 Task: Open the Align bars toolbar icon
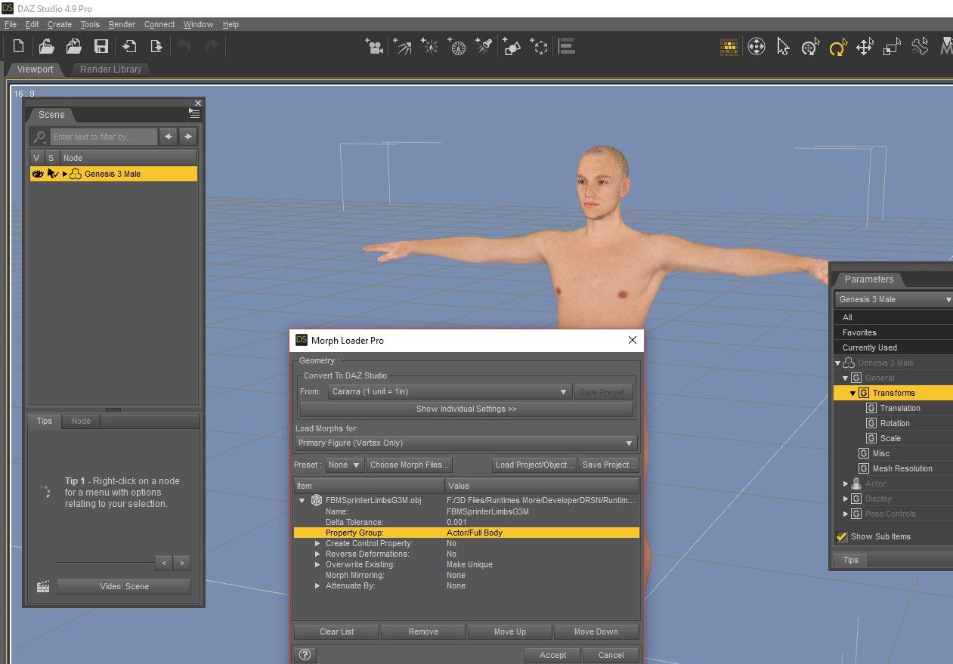pyautogui.click(x=567, y=46)
